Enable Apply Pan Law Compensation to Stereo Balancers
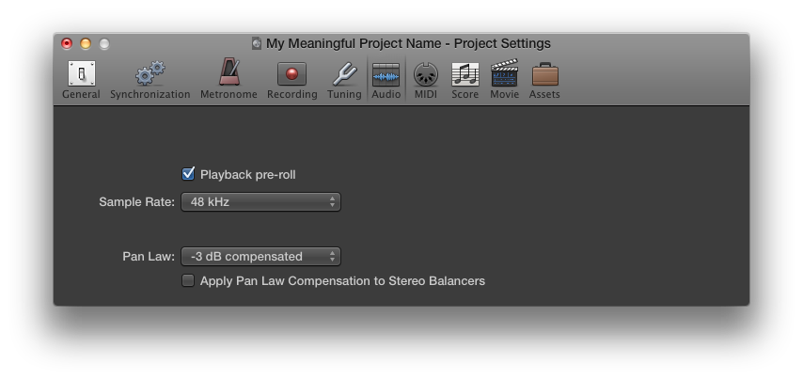The width and height of the screenshot is (803, 380). pyautogui.click(x=188, y=280)
